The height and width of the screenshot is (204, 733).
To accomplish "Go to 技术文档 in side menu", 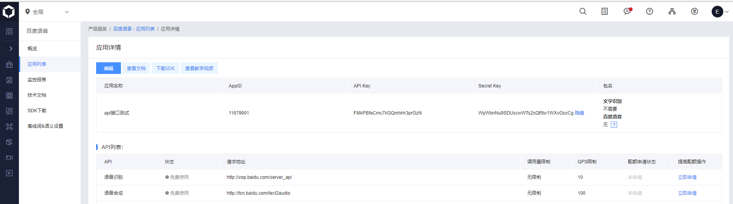I will point(37,95).
